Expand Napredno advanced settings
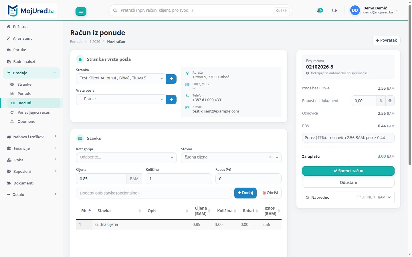412x257 pixels. click(x=348, y=197)
